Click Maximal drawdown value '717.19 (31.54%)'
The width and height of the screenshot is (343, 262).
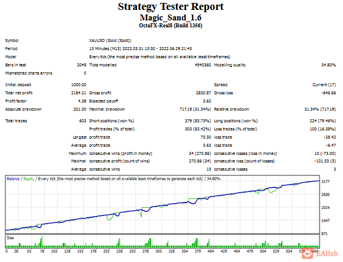tap(195, 109)
